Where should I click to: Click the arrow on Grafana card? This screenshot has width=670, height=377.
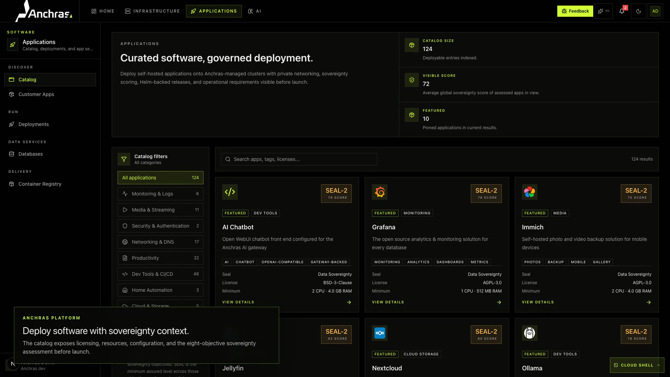(499, 302)
